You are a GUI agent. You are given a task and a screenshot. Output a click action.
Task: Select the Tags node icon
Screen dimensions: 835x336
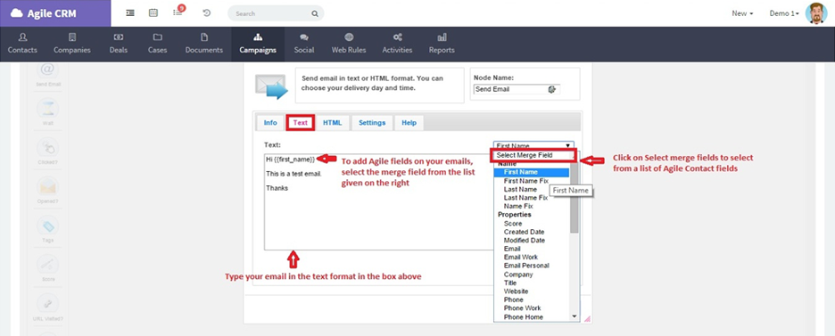[x=48, y=225]
